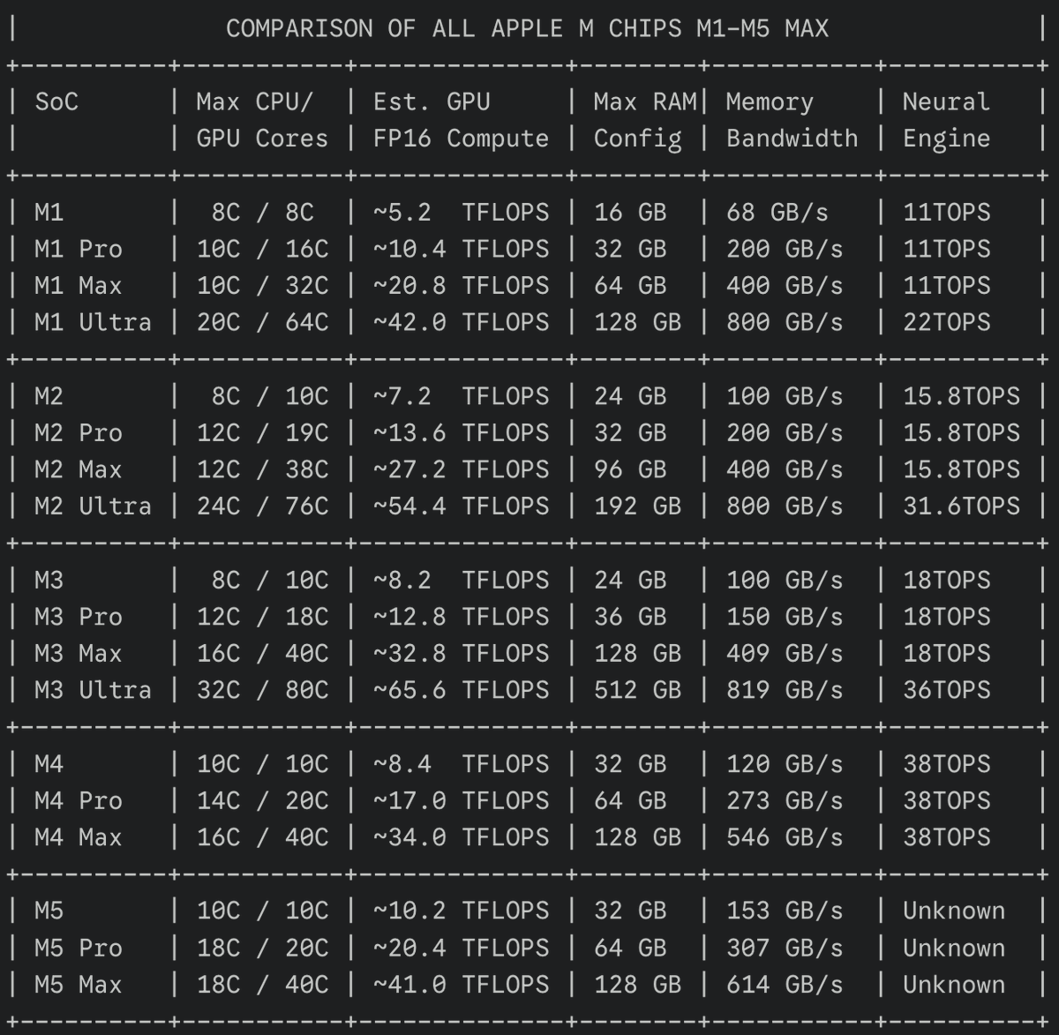Click the "~5.2 TFLOPS" value
The width and height of the screenshot is (1059, 1035).
[x=461, y=212]
